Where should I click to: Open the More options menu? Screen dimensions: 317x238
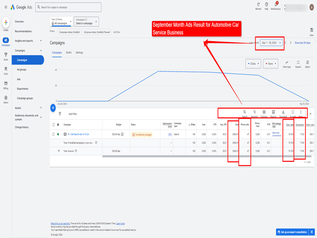[x=301, y=114]
